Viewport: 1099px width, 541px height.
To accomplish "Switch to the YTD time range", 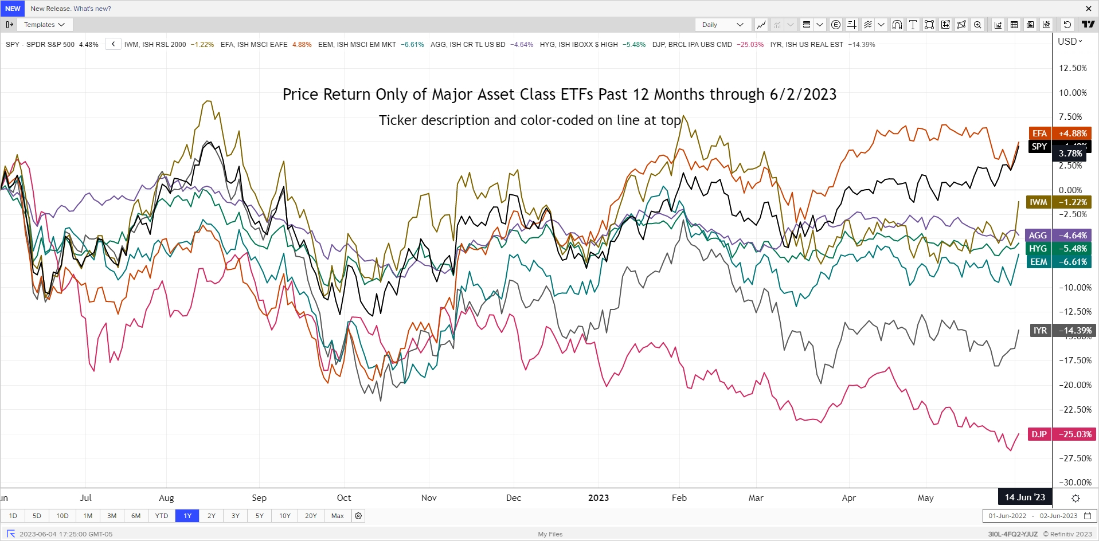I will point(162,516).
